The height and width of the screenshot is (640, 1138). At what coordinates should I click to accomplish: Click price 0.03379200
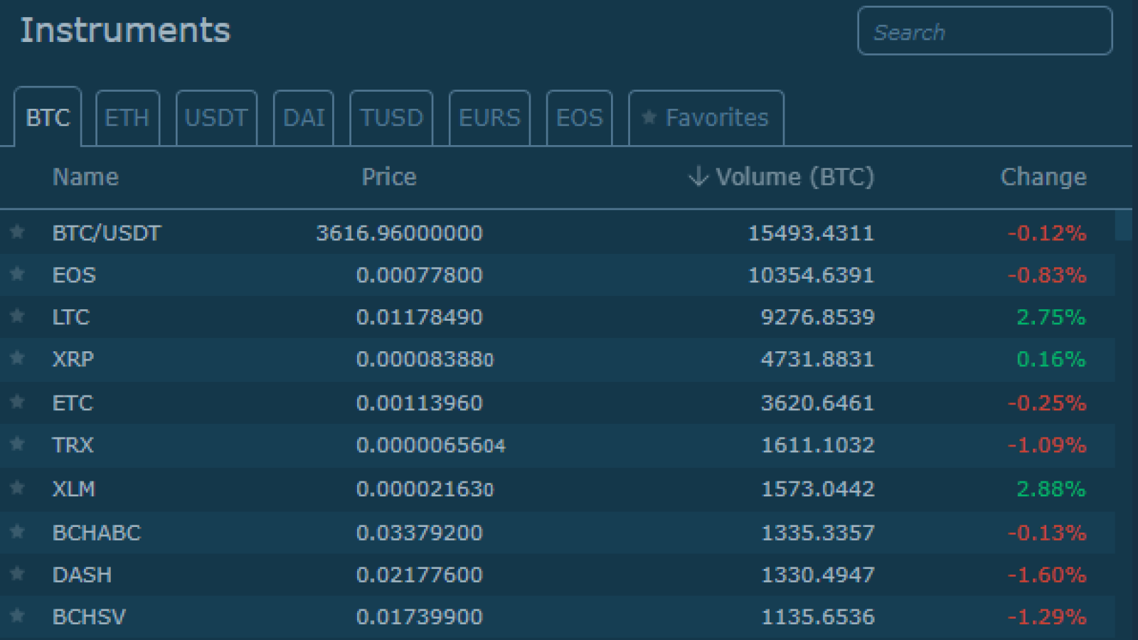pos(420,533)
